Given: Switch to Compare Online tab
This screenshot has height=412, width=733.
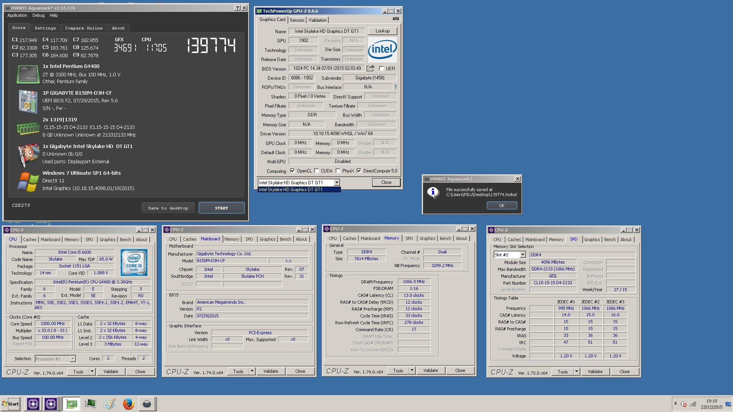Looking at the screenshot, I should click(x=84, y=28).
